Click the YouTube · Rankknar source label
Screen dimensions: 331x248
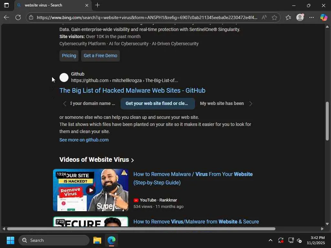tap(155, 200)
